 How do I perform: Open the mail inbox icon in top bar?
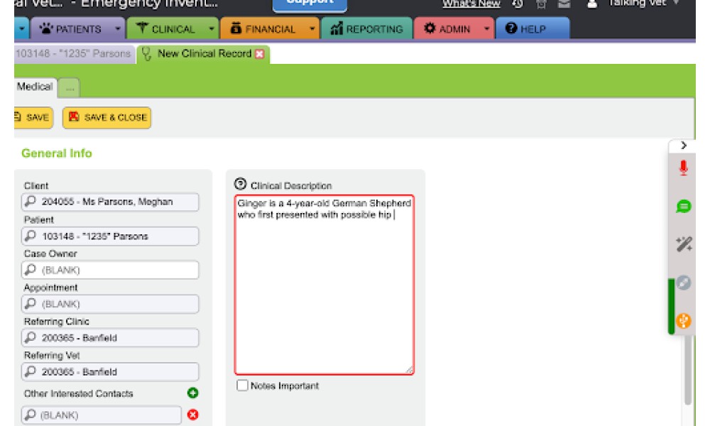click(564, 4)
